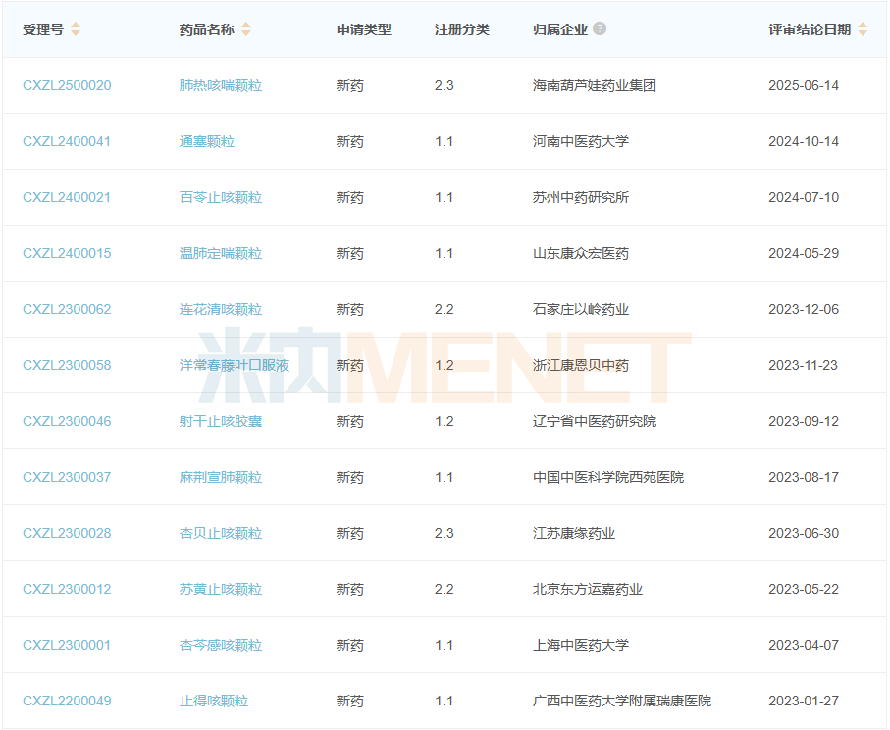This screenshot has width=890, height=730.
Task: Click 新药 type in 通塞颗粒 row
Action: click(x=349, y=141)
